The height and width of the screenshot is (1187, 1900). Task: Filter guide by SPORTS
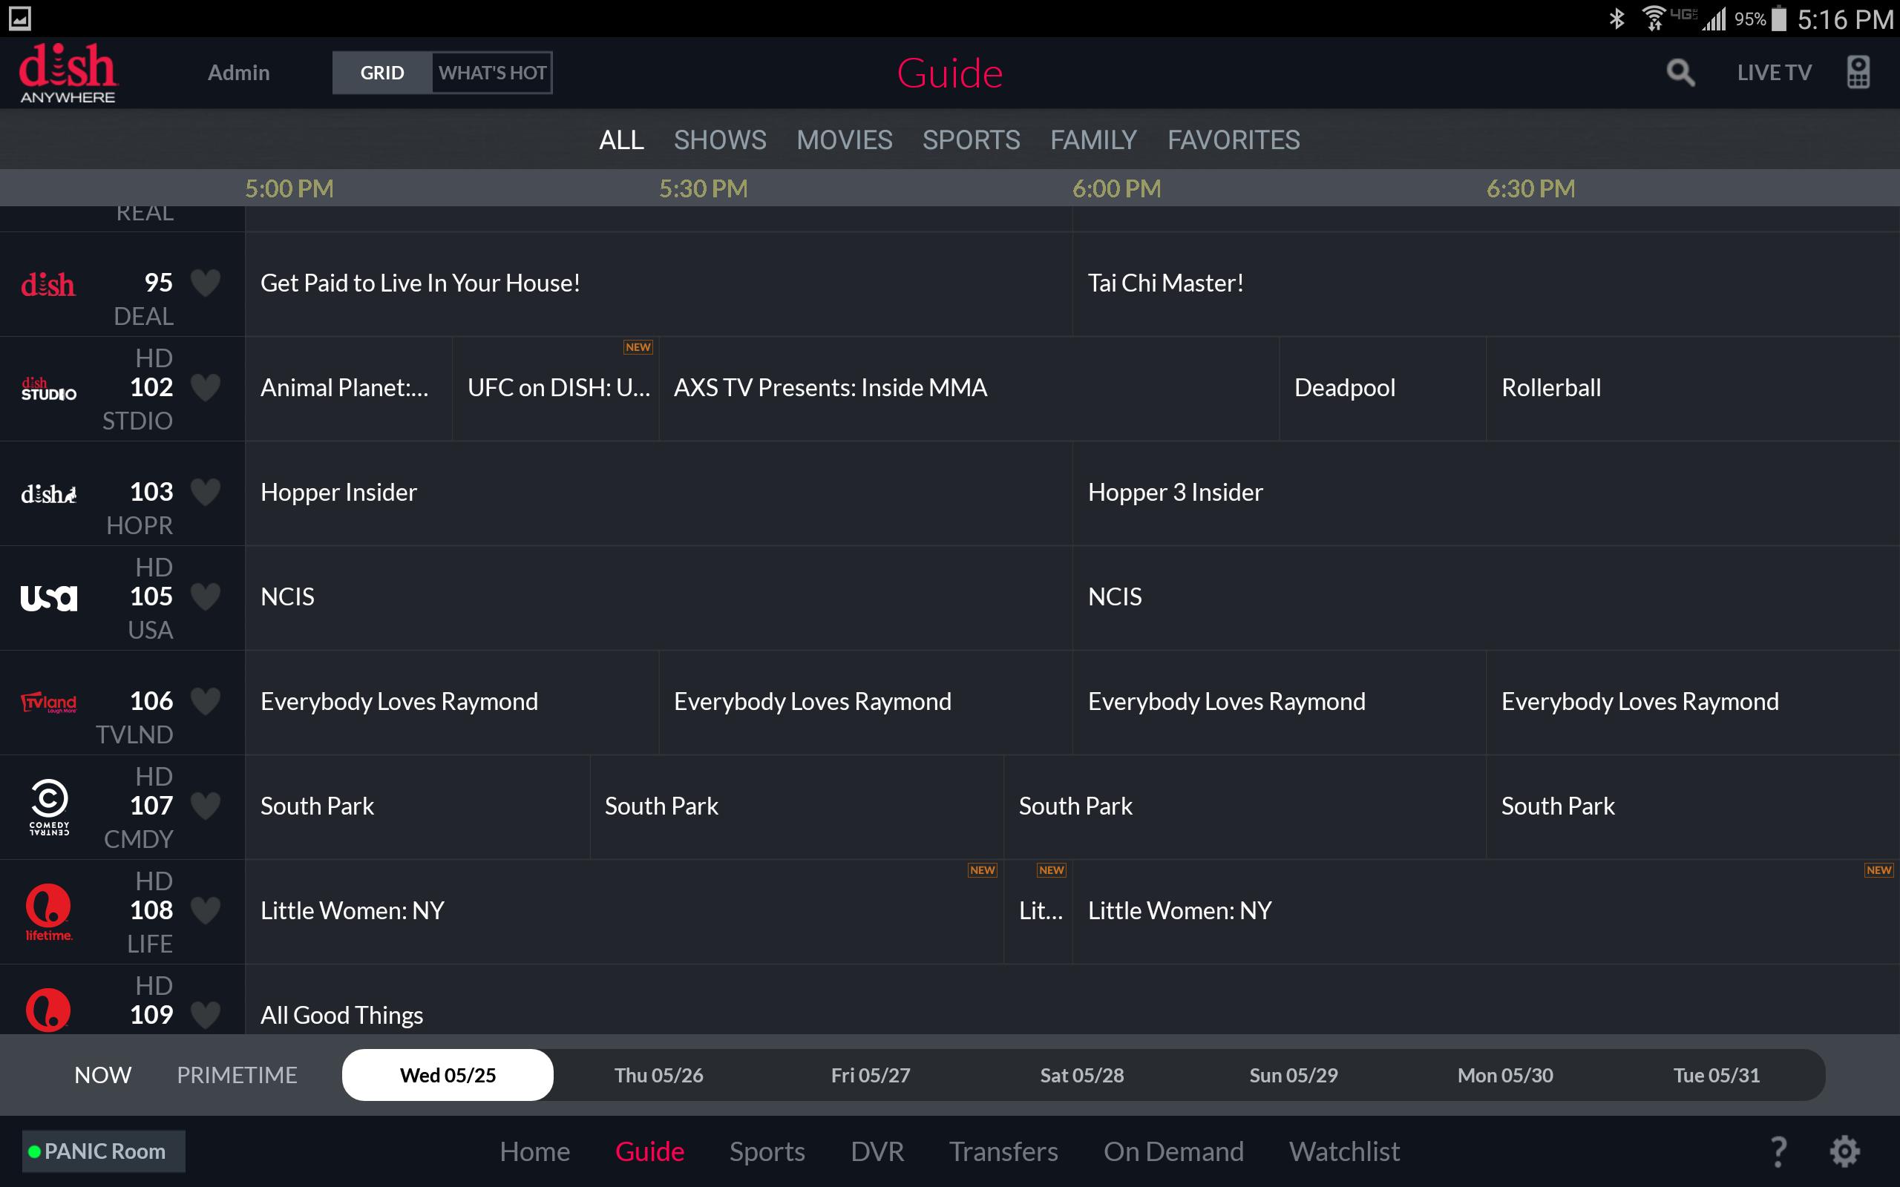(x=972, y=139)
